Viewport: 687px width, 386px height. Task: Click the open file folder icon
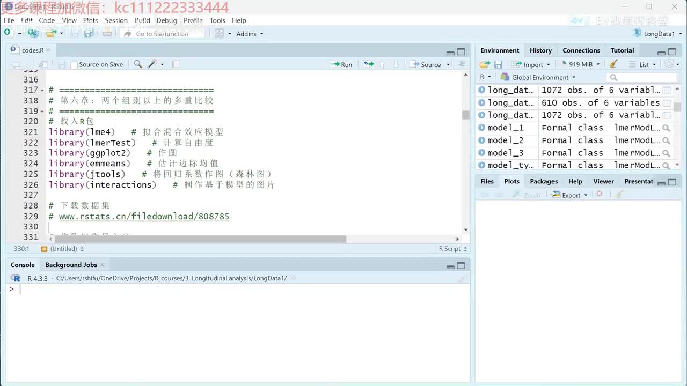[x=51, y=33]
